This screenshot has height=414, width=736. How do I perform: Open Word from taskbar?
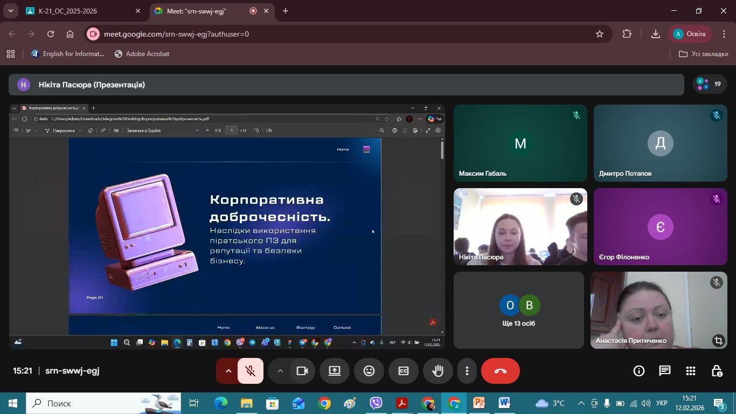click(505, 403)
